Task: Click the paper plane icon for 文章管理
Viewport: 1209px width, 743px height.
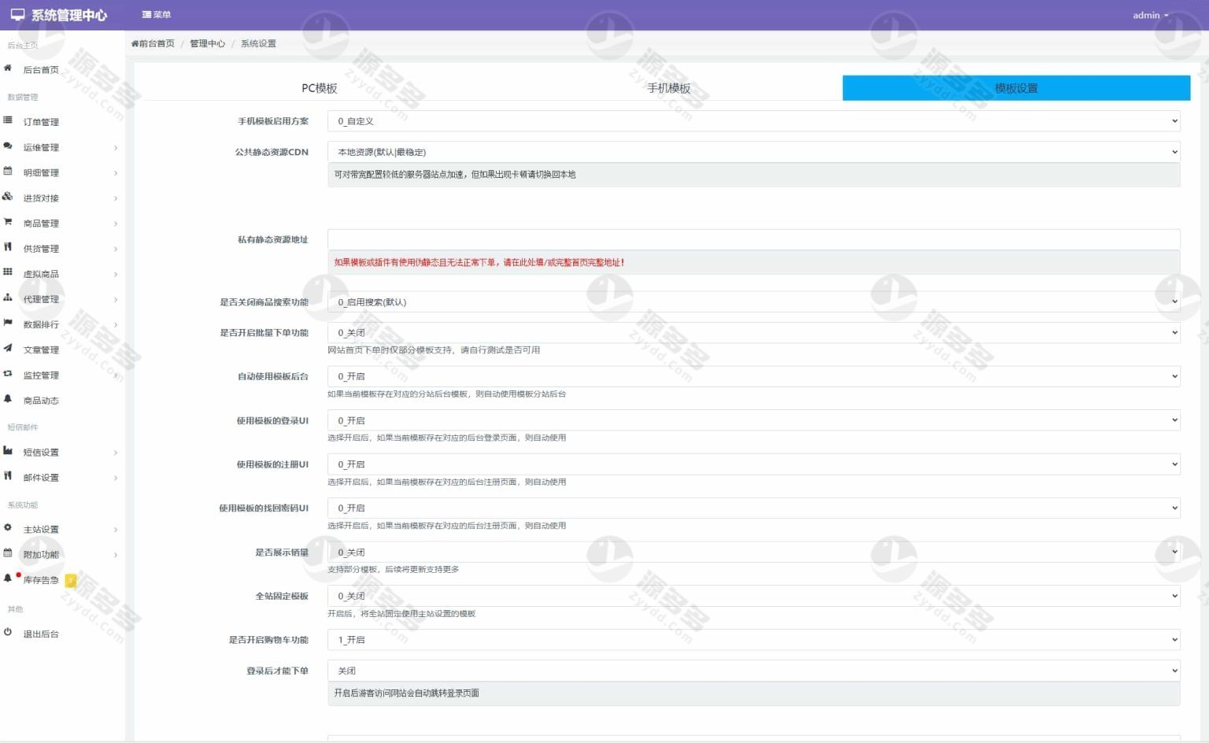Action: point(8,348)
